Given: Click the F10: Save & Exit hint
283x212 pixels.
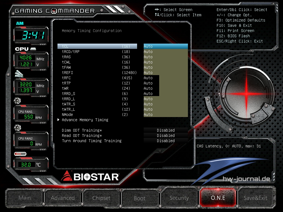Looking at the screenshot, I should 234,25.
